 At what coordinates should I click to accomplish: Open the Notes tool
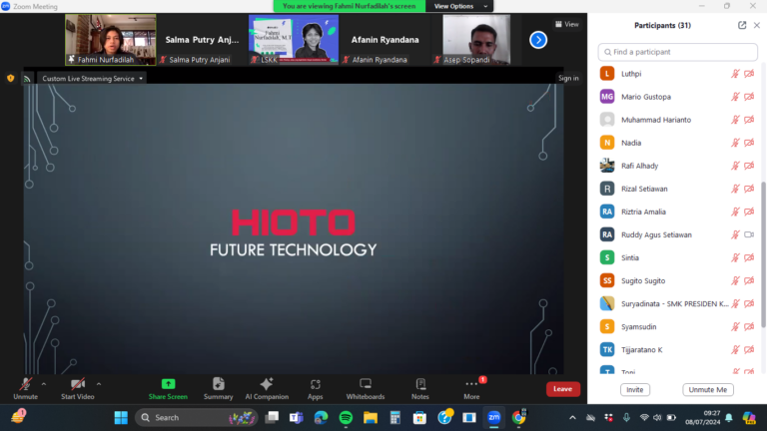(420, 389)
